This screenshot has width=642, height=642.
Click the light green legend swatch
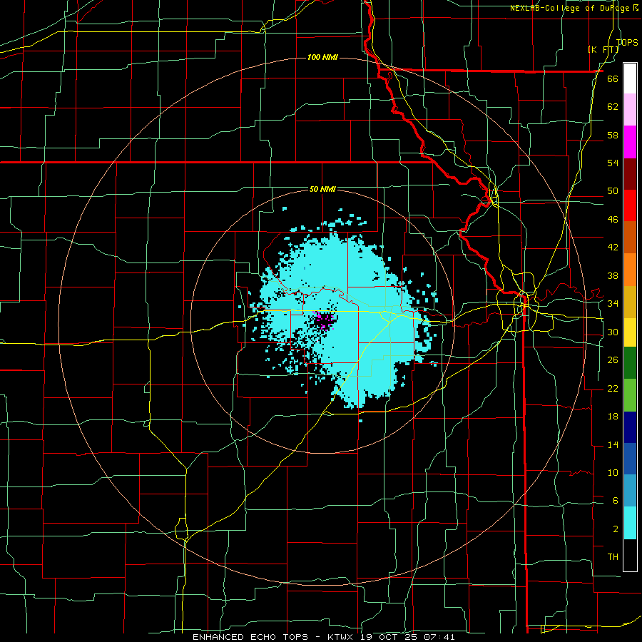coord(630,395)
